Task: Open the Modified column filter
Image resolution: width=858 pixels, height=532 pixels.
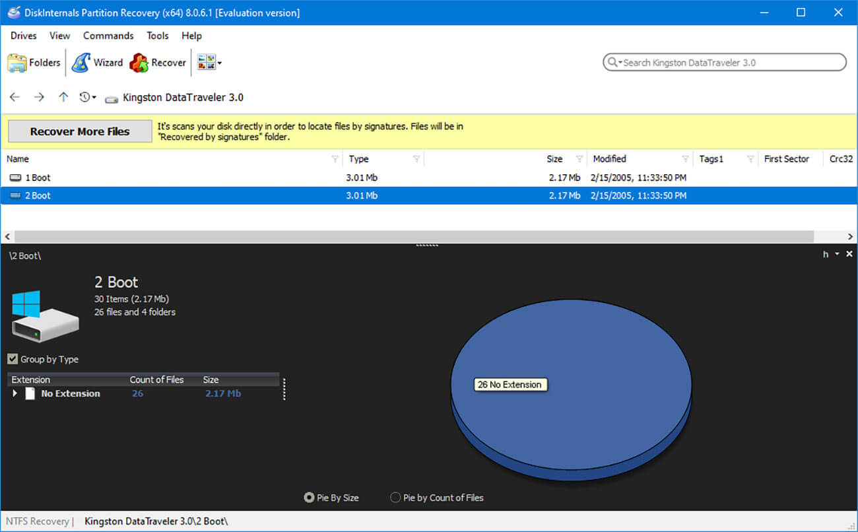Action: coord(685,159)
